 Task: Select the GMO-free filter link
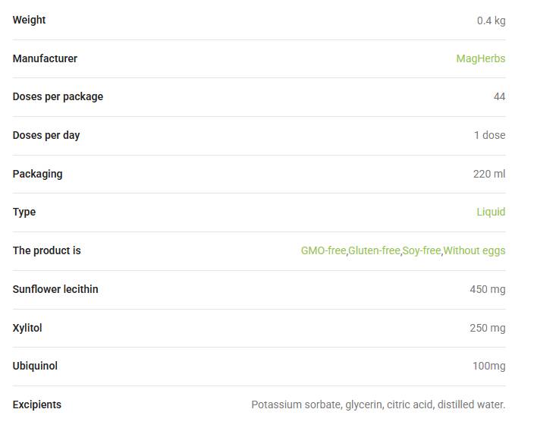point(323,250)
